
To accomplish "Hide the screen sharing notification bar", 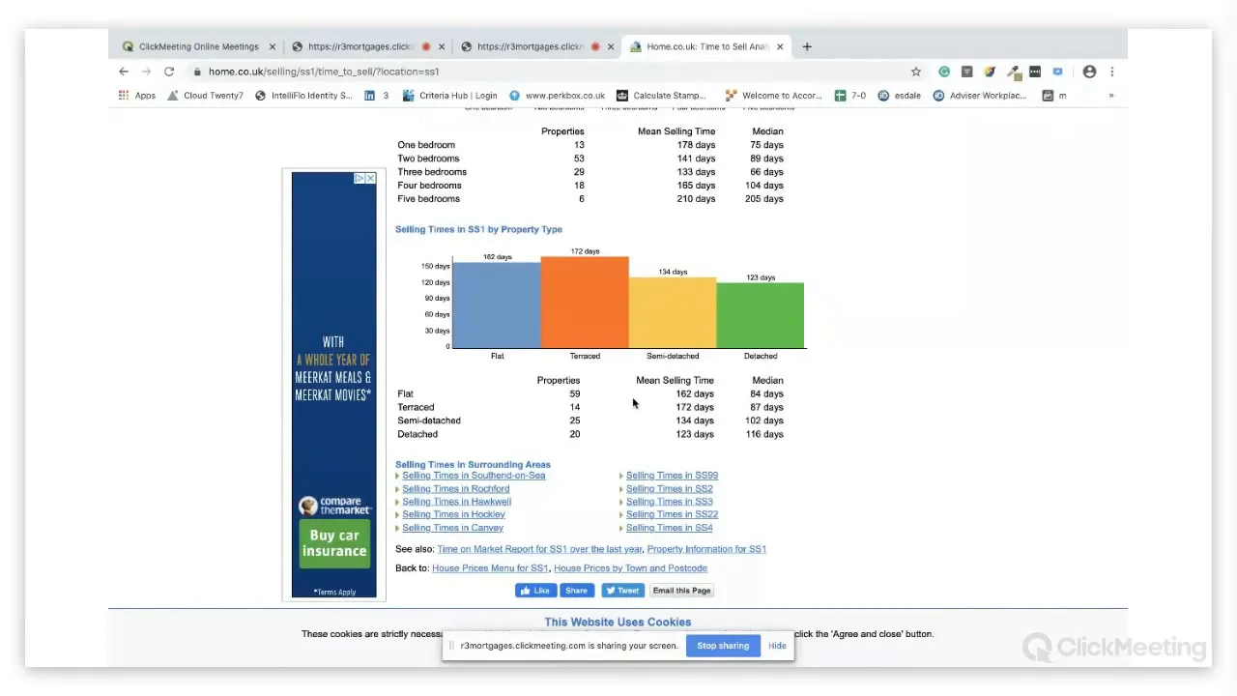I will 777,646.
